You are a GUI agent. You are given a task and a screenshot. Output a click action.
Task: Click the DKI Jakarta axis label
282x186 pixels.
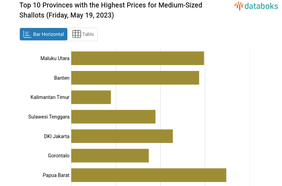(57, 136)
